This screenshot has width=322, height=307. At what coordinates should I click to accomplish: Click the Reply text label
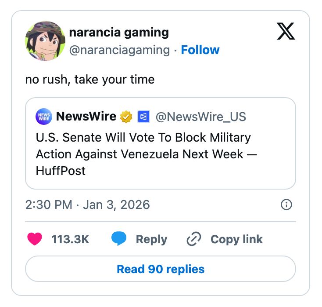coord(151,239)
